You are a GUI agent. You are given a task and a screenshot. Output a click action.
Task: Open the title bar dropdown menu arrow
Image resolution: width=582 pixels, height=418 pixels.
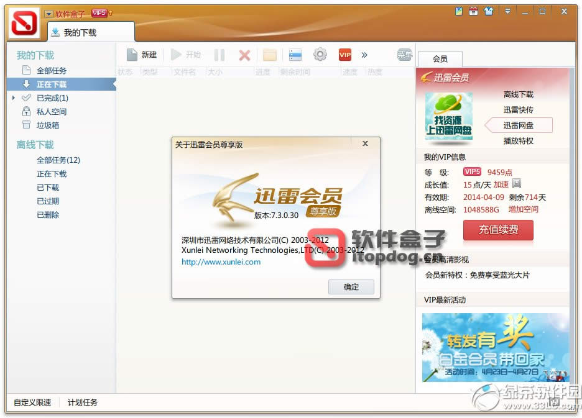[x=507, y=12]
